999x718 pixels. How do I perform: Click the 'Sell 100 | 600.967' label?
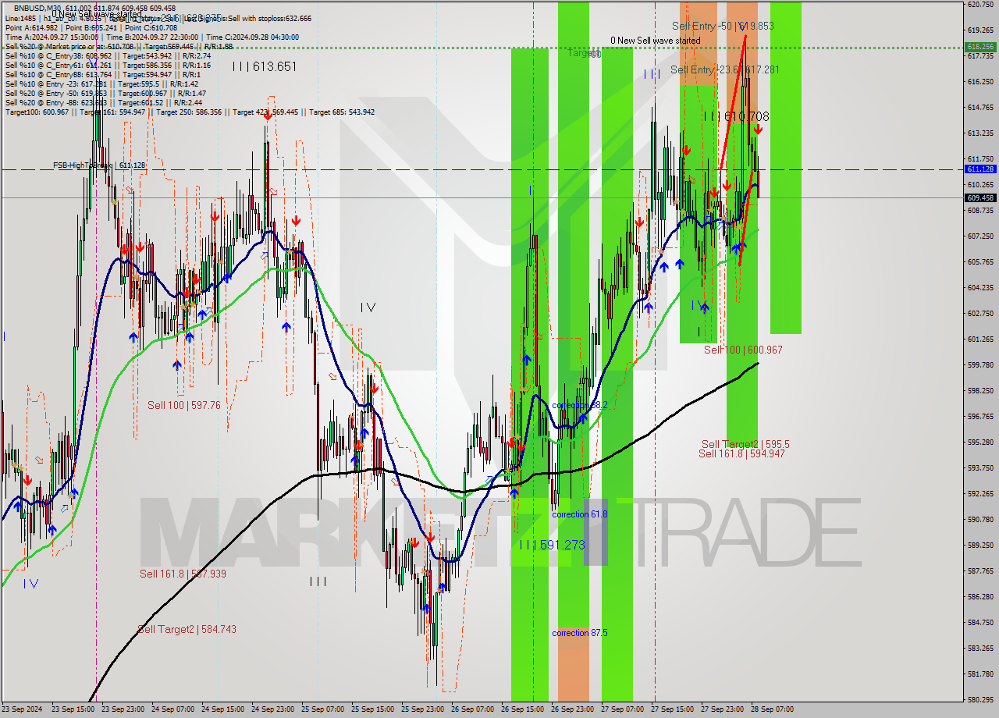click(x=743, y=350)
